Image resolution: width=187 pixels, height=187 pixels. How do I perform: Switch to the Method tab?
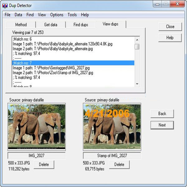(21, 25)
